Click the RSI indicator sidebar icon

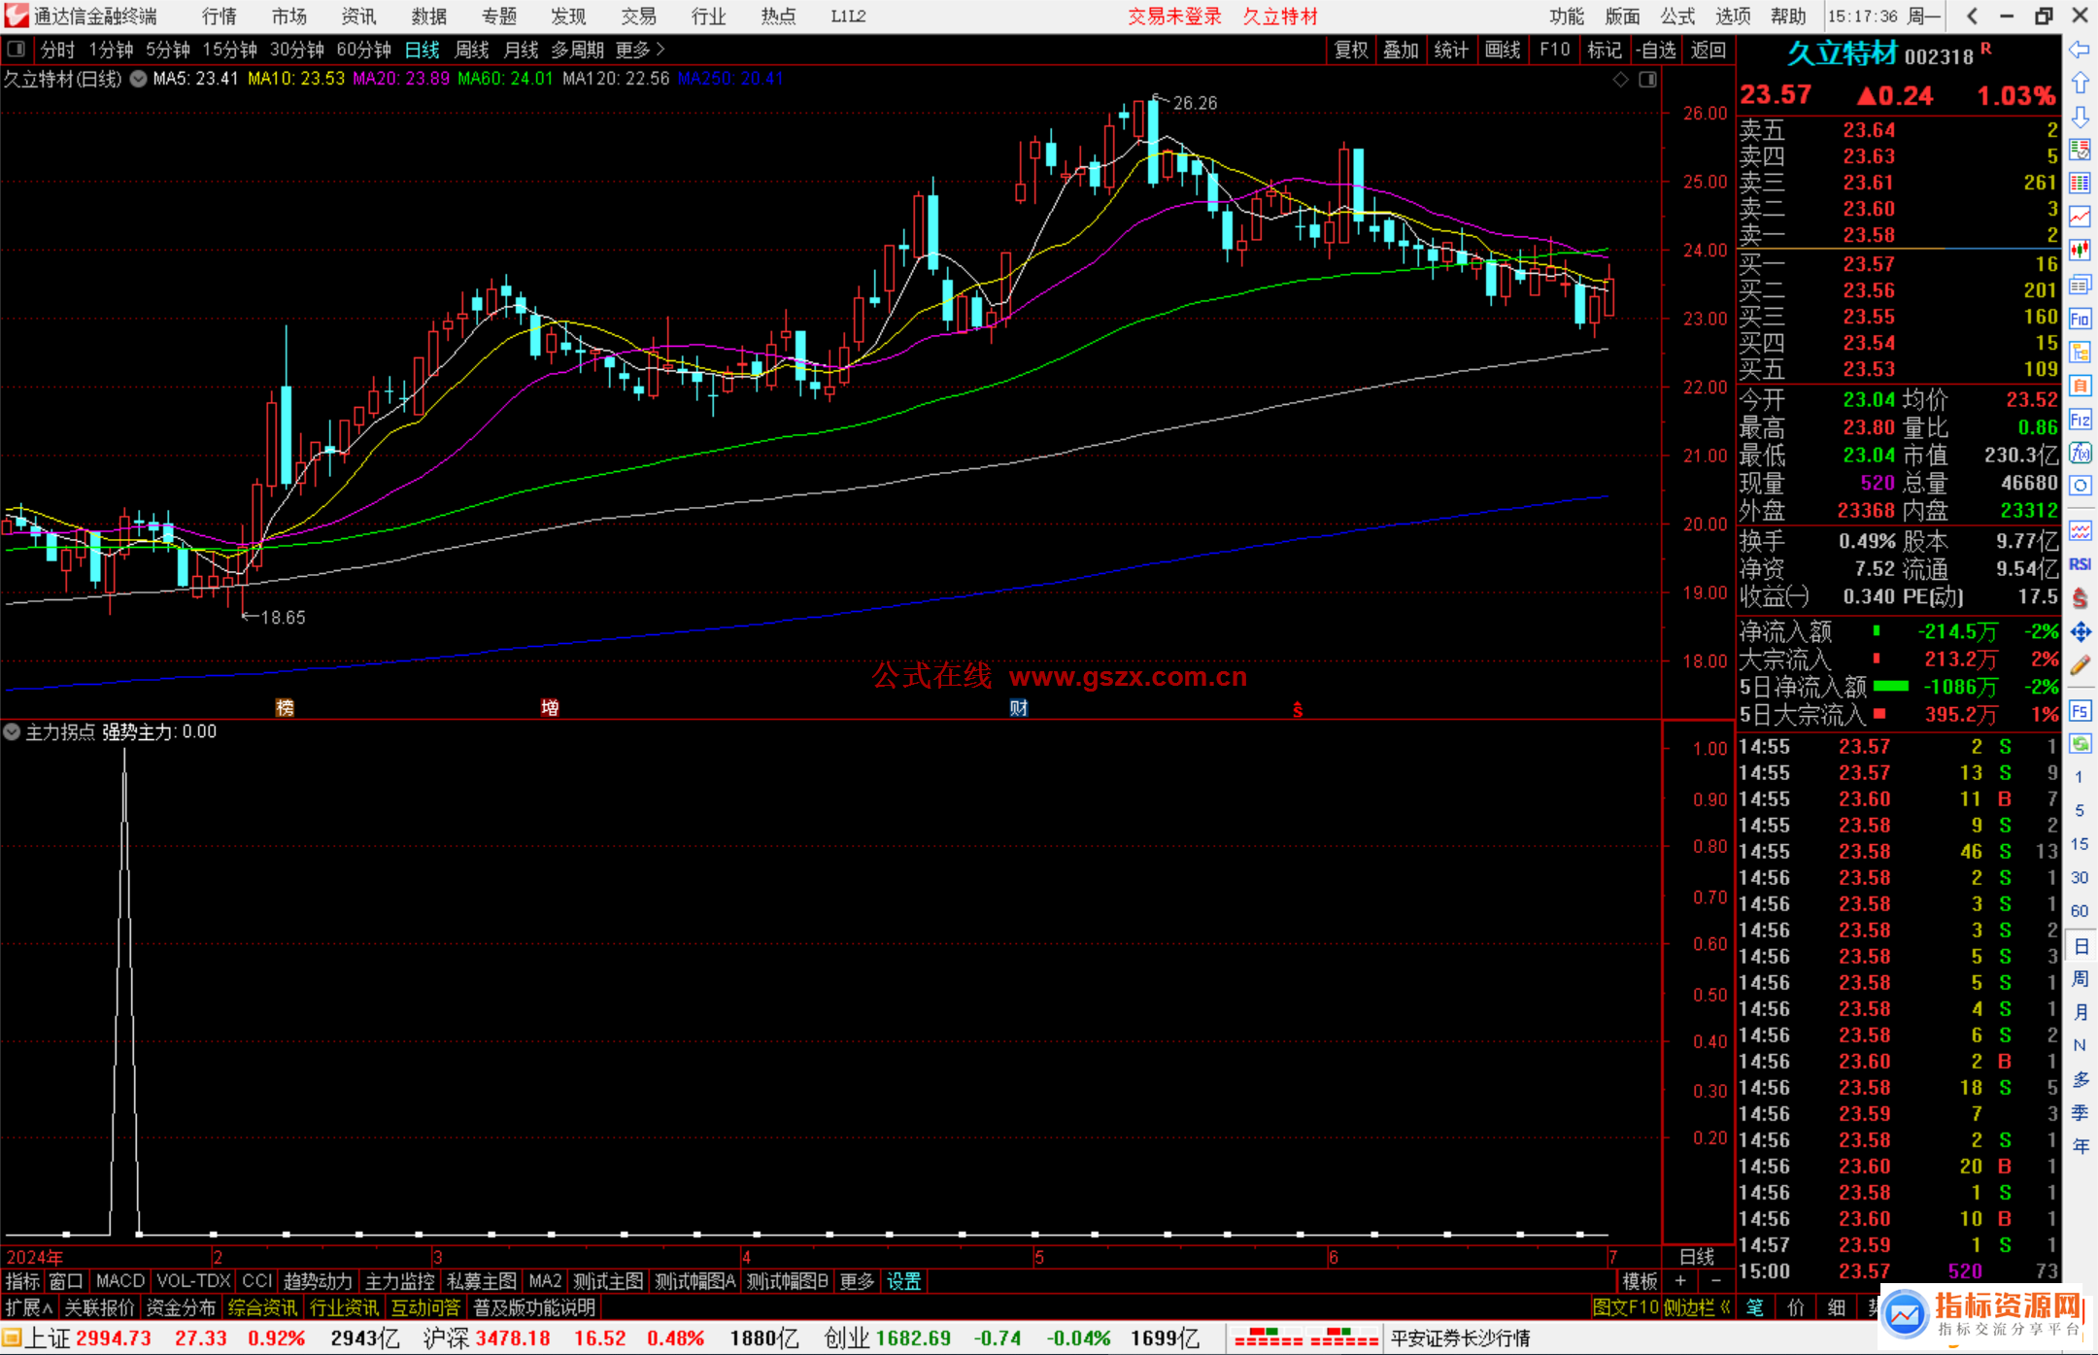tap(2080, 564)
